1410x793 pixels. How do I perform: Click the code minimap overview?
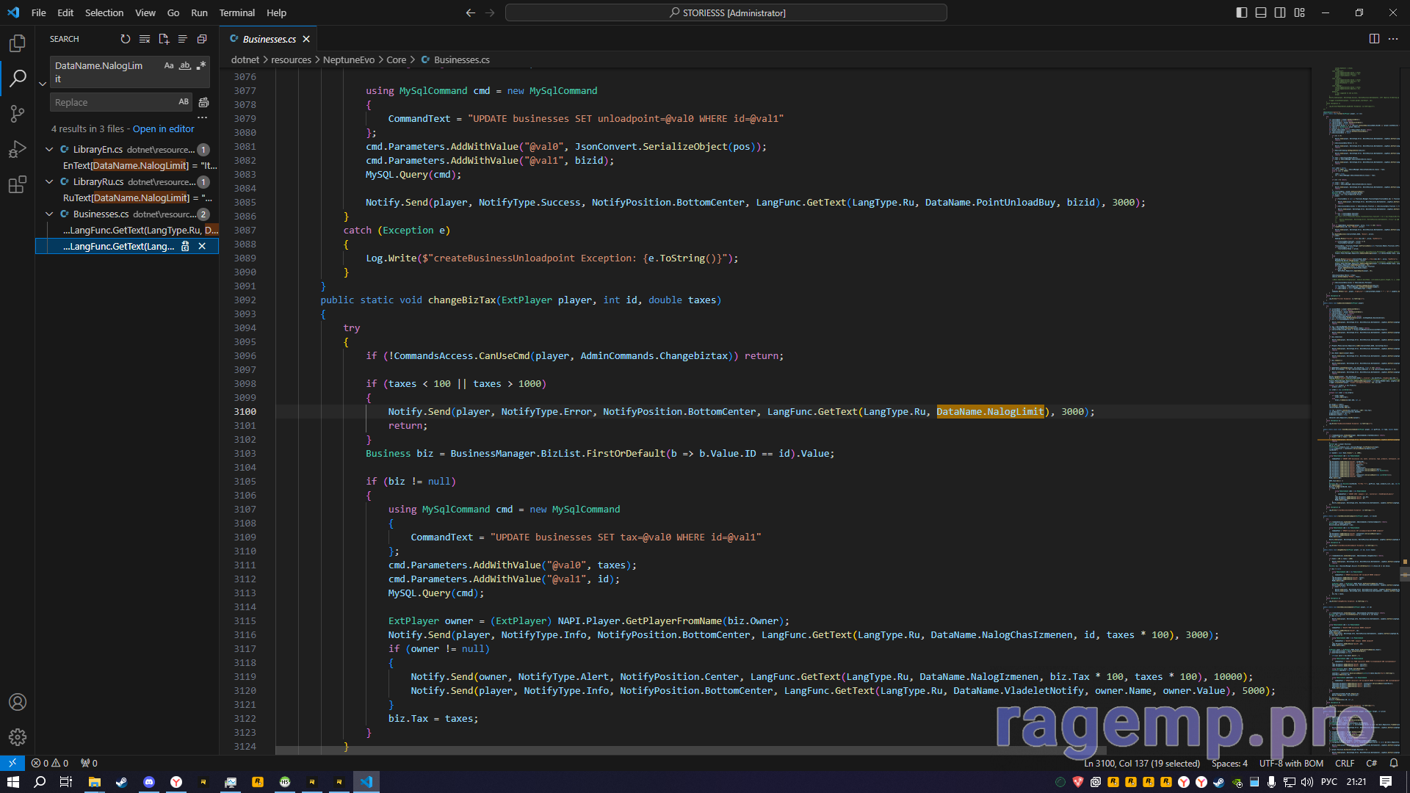1357,411
